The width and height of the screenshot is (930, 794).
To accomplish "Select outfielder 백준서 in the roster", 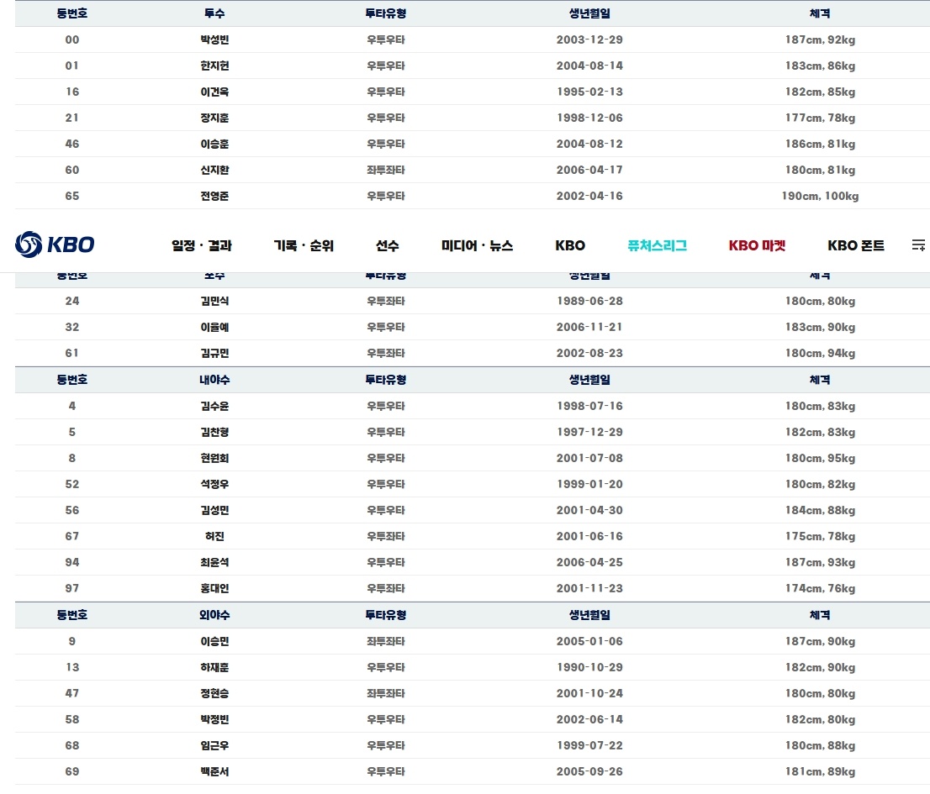I will click(214, 771).
